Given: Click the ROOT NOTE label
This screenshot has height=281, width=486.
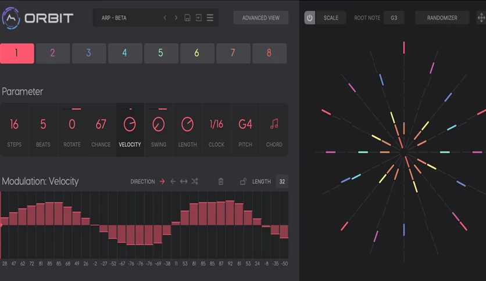Looking at the screenshot, I should (x=367, y=18).
